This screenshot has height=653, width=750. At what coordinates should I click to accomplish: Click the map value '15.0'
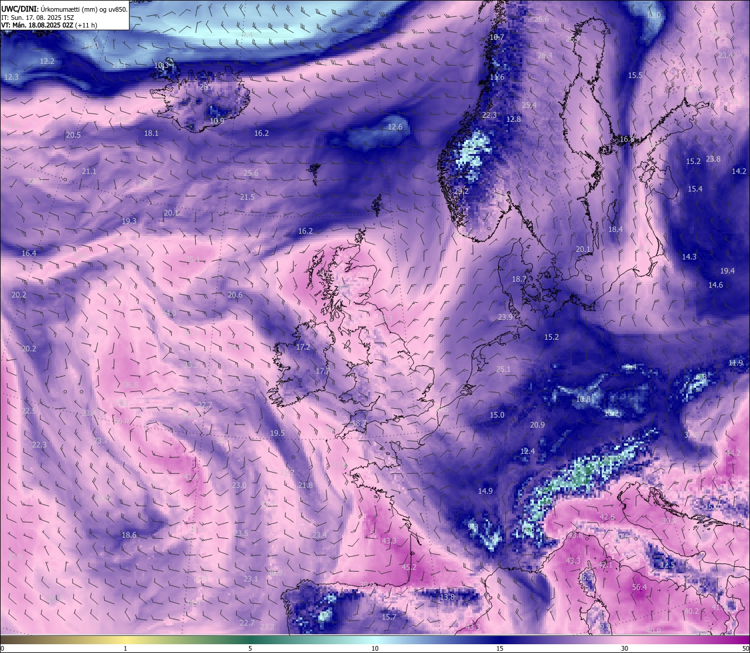497,415
